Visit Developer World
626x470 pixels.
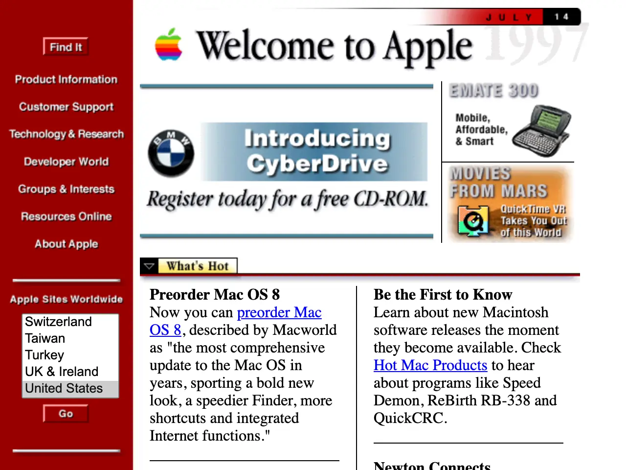click(66, 162)
